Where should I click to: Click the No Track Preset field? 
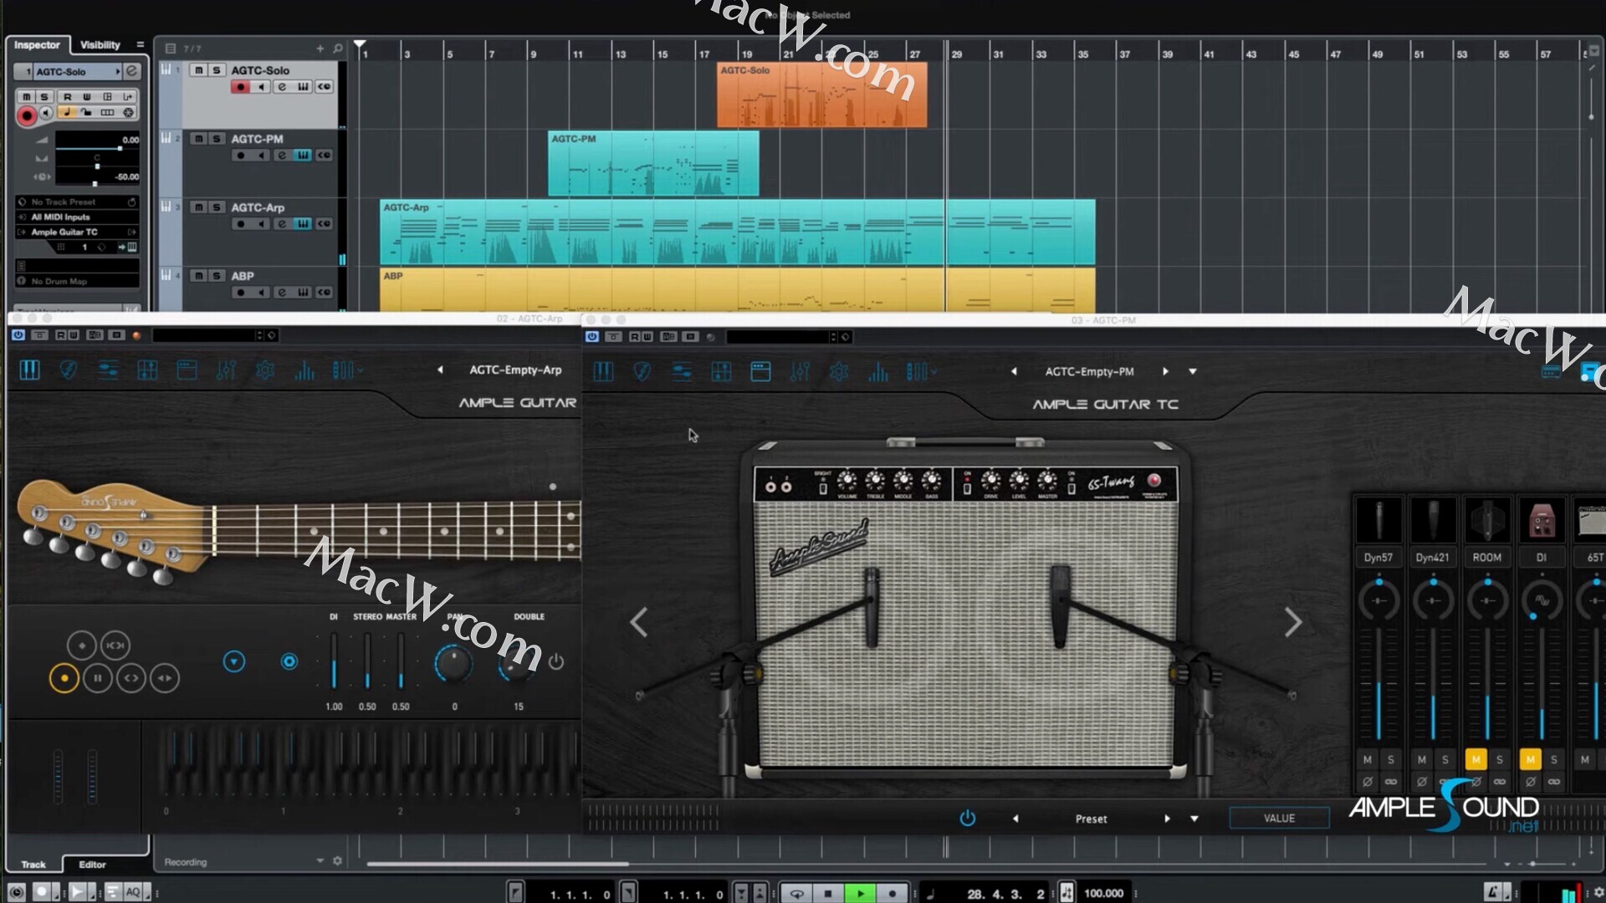[x=78, y=202]
